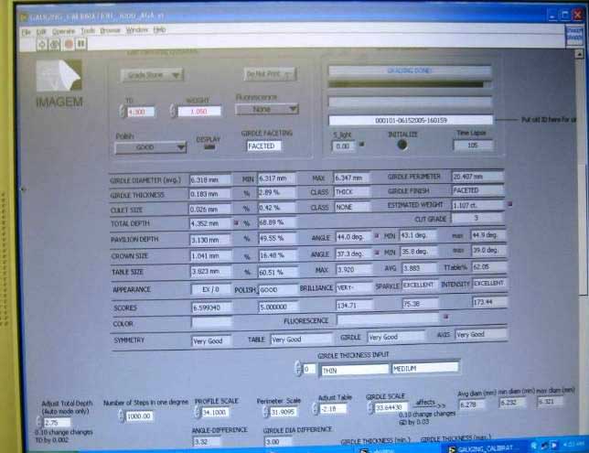
Task: Open the Window menu
Action: point(137,29)
